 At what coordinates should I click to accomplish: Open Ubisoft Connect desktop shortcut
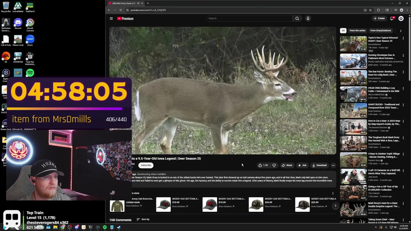30,25
